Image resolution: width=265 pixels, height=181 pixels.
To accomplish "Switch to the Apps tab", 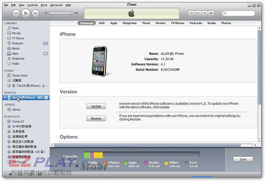I will click(x=113, y=23).
